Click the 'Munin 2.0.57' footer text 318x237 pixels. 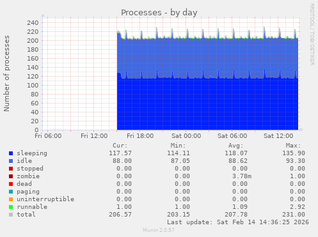tap(159, 230)
